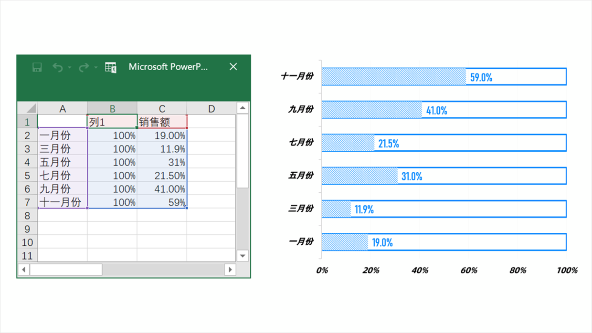
Task: Expand the Redo history dropdown arrow
Action: (x=95, y=67)
